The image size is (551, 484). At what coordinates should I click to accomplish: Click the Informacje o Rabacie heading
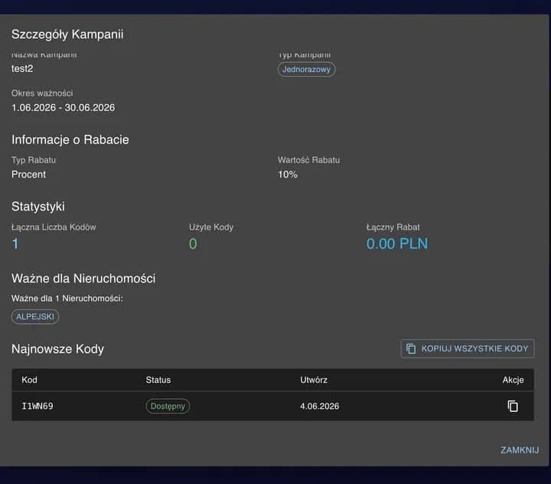(70, 139)
